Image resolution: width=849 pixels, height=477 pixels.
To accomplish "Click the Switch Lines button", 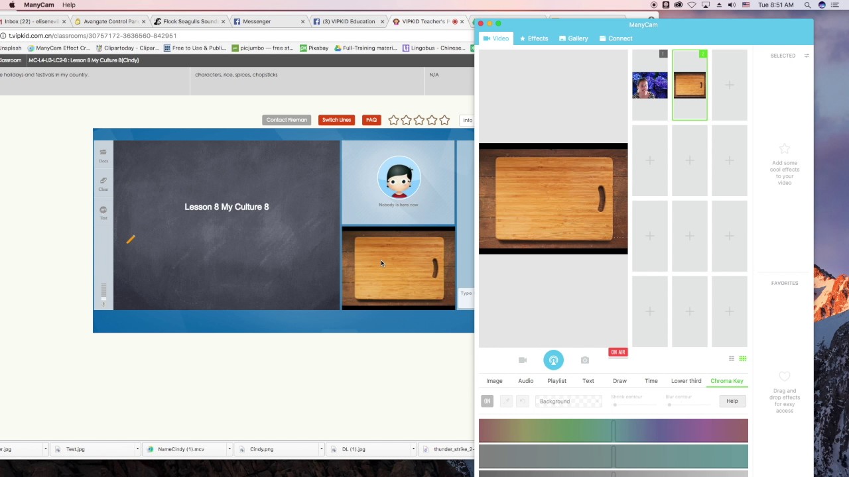I will (336, 120).
